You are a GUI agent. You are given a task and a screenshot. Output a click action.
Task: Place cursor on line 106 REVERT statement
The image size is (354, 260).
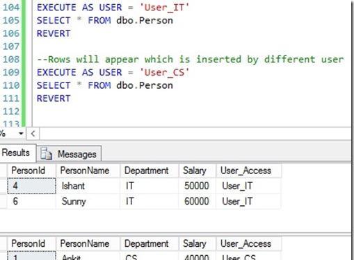54,33
